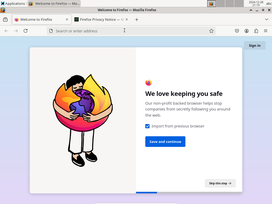
Task: Switch to the second workspace in the panel
Action: (x=221, y=3)
